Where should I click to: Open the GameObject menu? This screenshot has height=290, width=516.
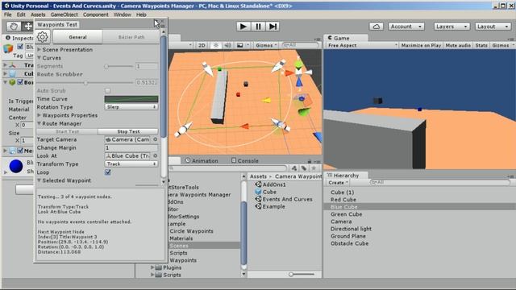click(x=64, y=14)
